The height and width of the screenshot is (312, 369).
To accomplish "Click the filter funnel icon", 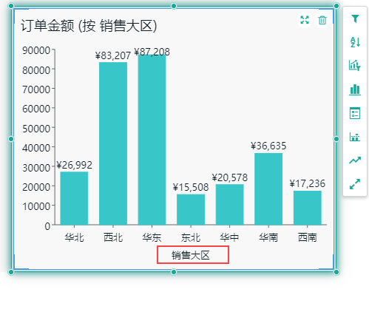I will (355, 18).
